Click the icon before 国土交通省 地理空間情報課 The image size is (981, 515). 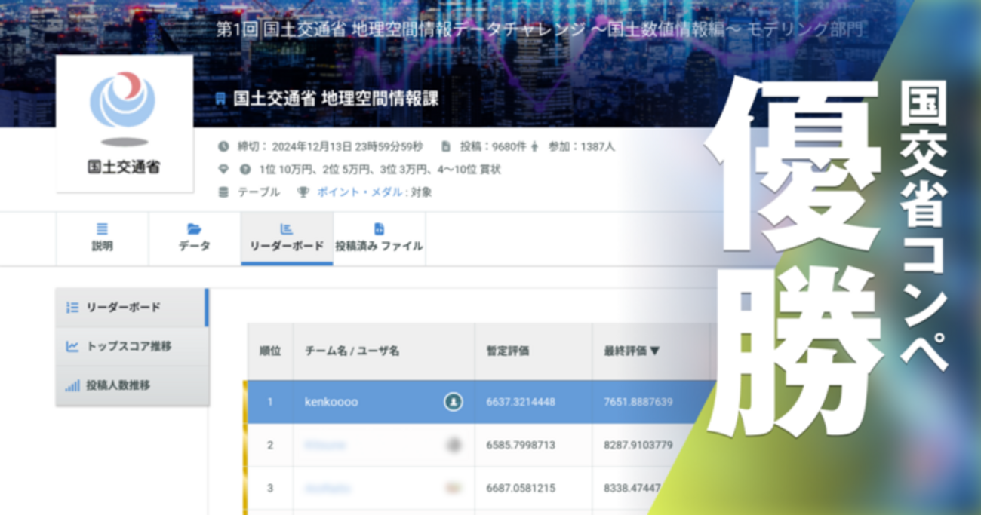220,100
